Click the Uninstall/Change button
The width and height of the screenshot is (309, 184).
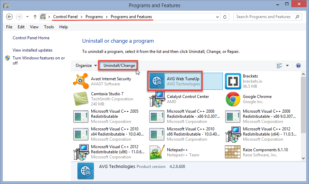[x=119, y=66]
